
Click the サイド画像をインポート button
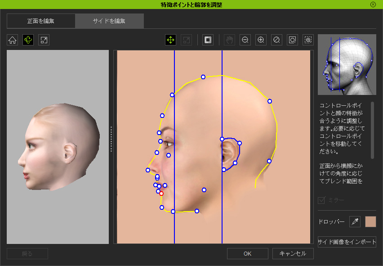coord(347,242)
